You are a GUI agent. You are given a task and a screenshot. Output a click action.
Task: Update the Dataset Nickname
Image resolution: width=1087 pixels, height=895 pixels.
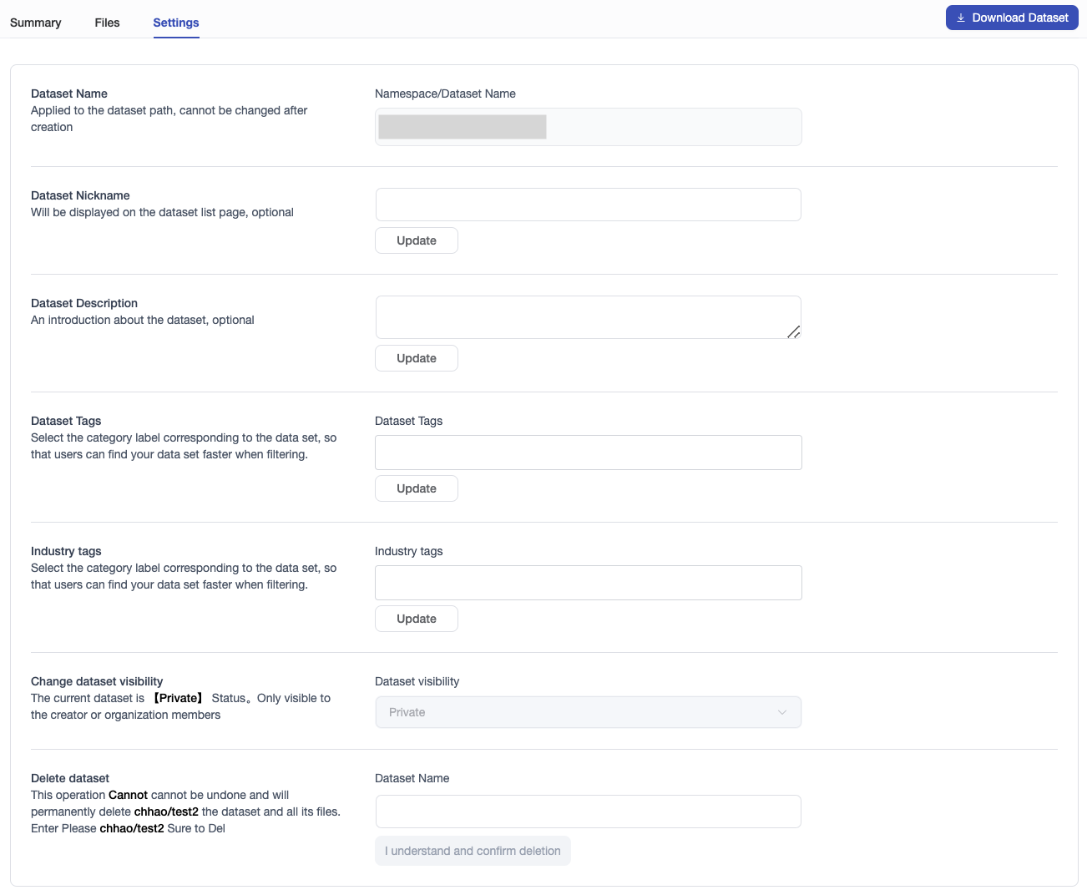pos(416,240)
